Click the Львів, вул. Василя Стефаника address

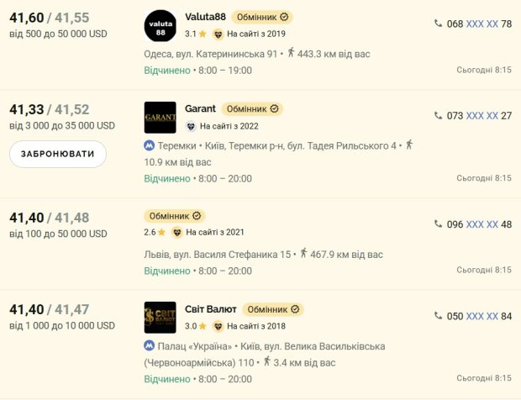(218, 254)
